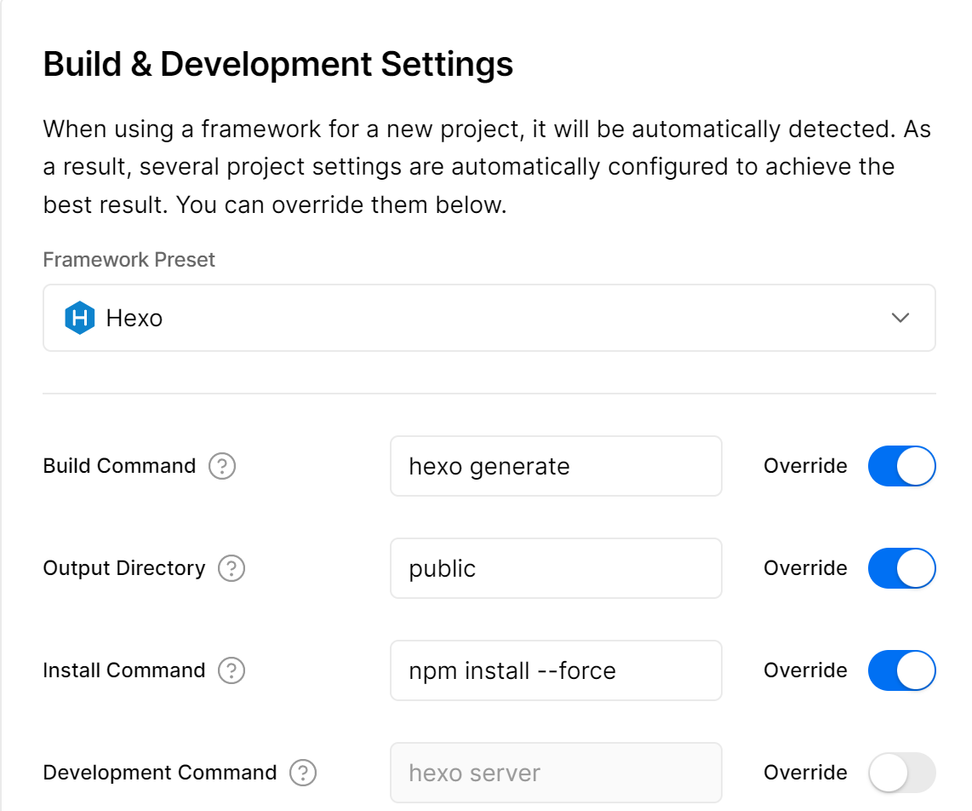Show help icon info for Install Command
Image resolution: width=972 pixels, height=811 pixels.
(232, 670)
